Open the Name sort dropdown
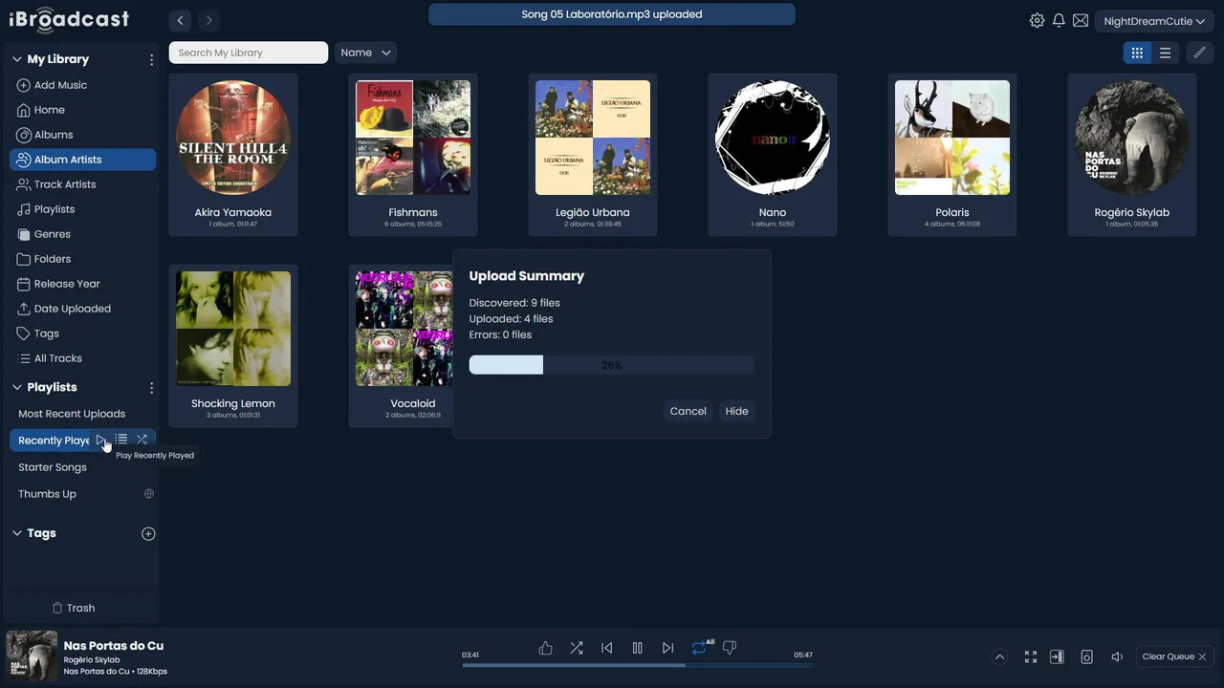 [365, 53]
